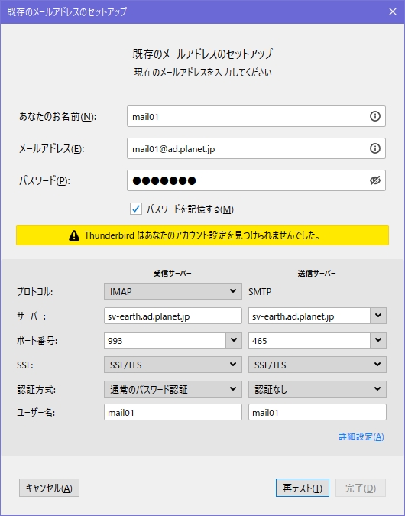Click the incoming server hostname field
405x516 pixels.
pyautogui.click(x=173, y=316)
